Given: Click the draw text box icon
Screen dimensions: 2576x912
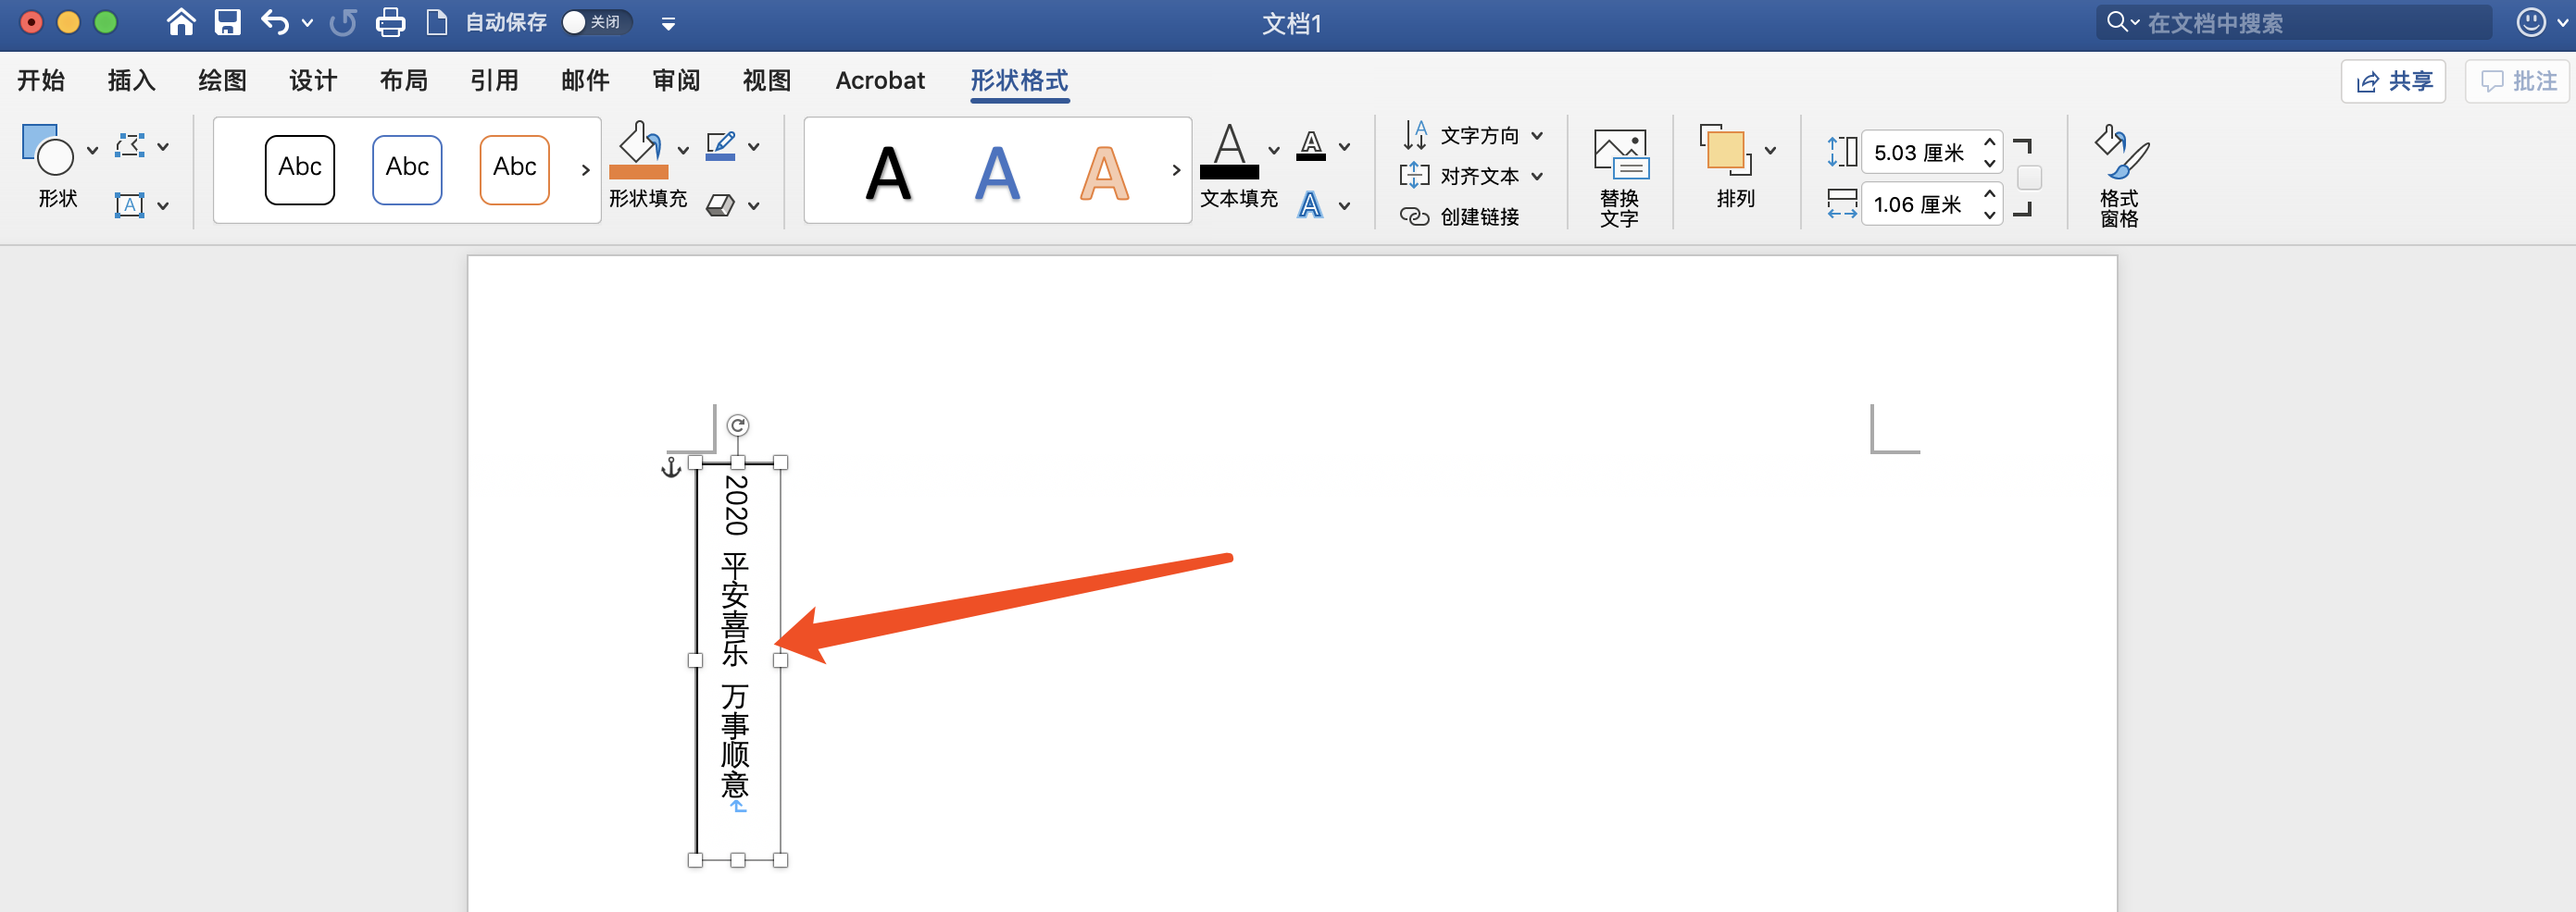Looking at the screenshot, I should pyautogui.click(x=130, y=204).
